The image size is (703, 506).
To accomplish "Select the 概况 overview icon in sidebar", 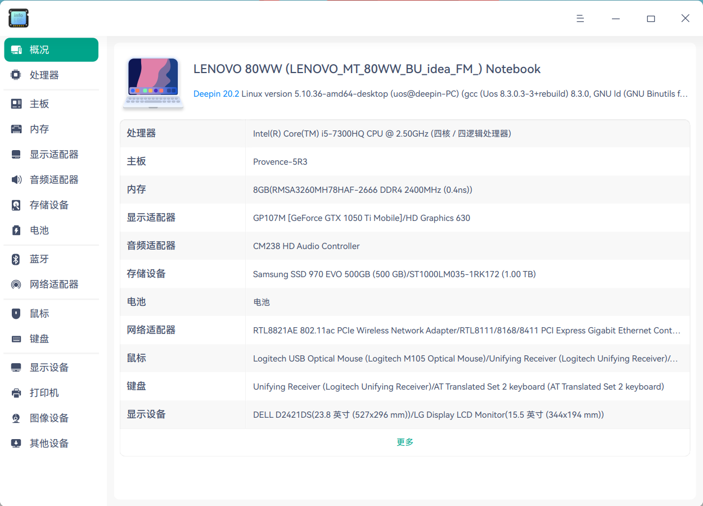I will [x=16, y=49].
